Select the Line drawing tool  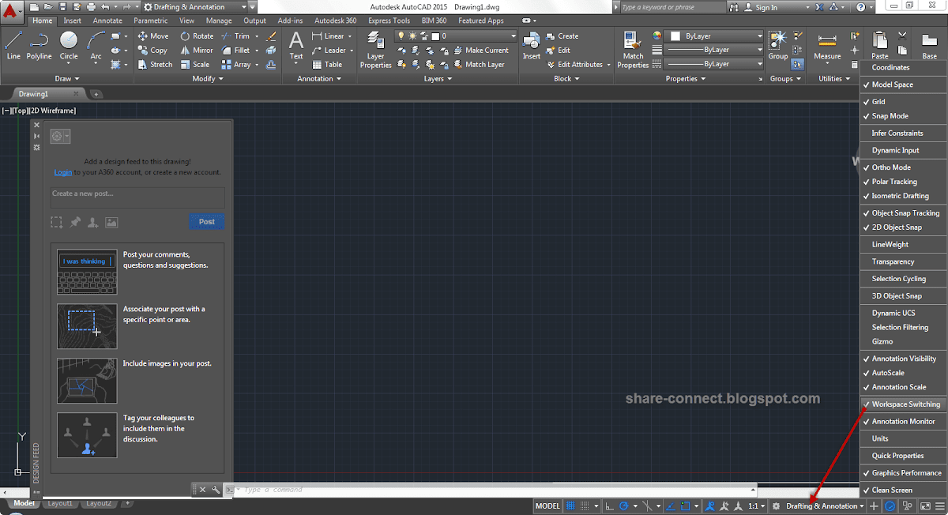(13, 46)
